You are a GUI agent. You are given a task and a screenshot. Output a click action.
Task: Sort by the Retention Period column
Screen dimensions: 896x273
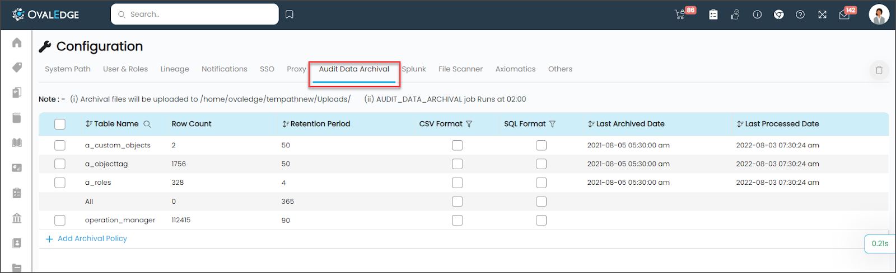[286, 124]
